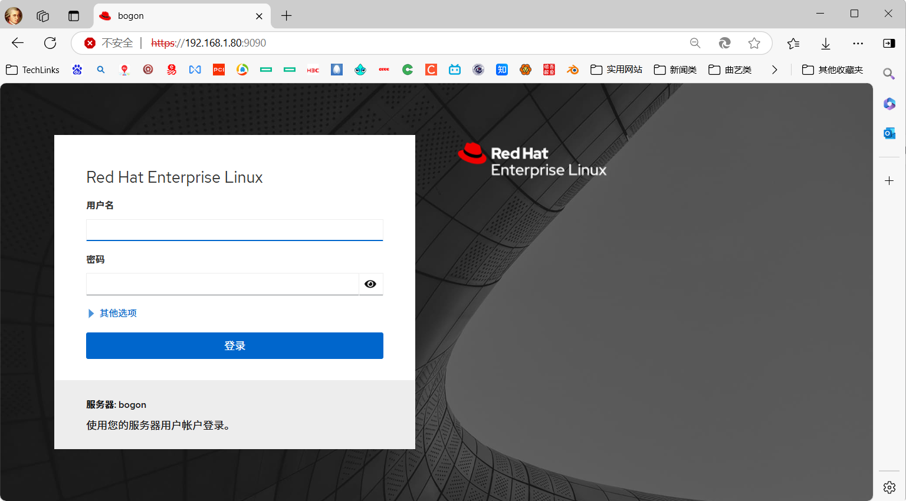This screenshot has width=906, height=501.
Task: Click the Red Hat Enterprise Linux logo
Action: coord(532,160)
